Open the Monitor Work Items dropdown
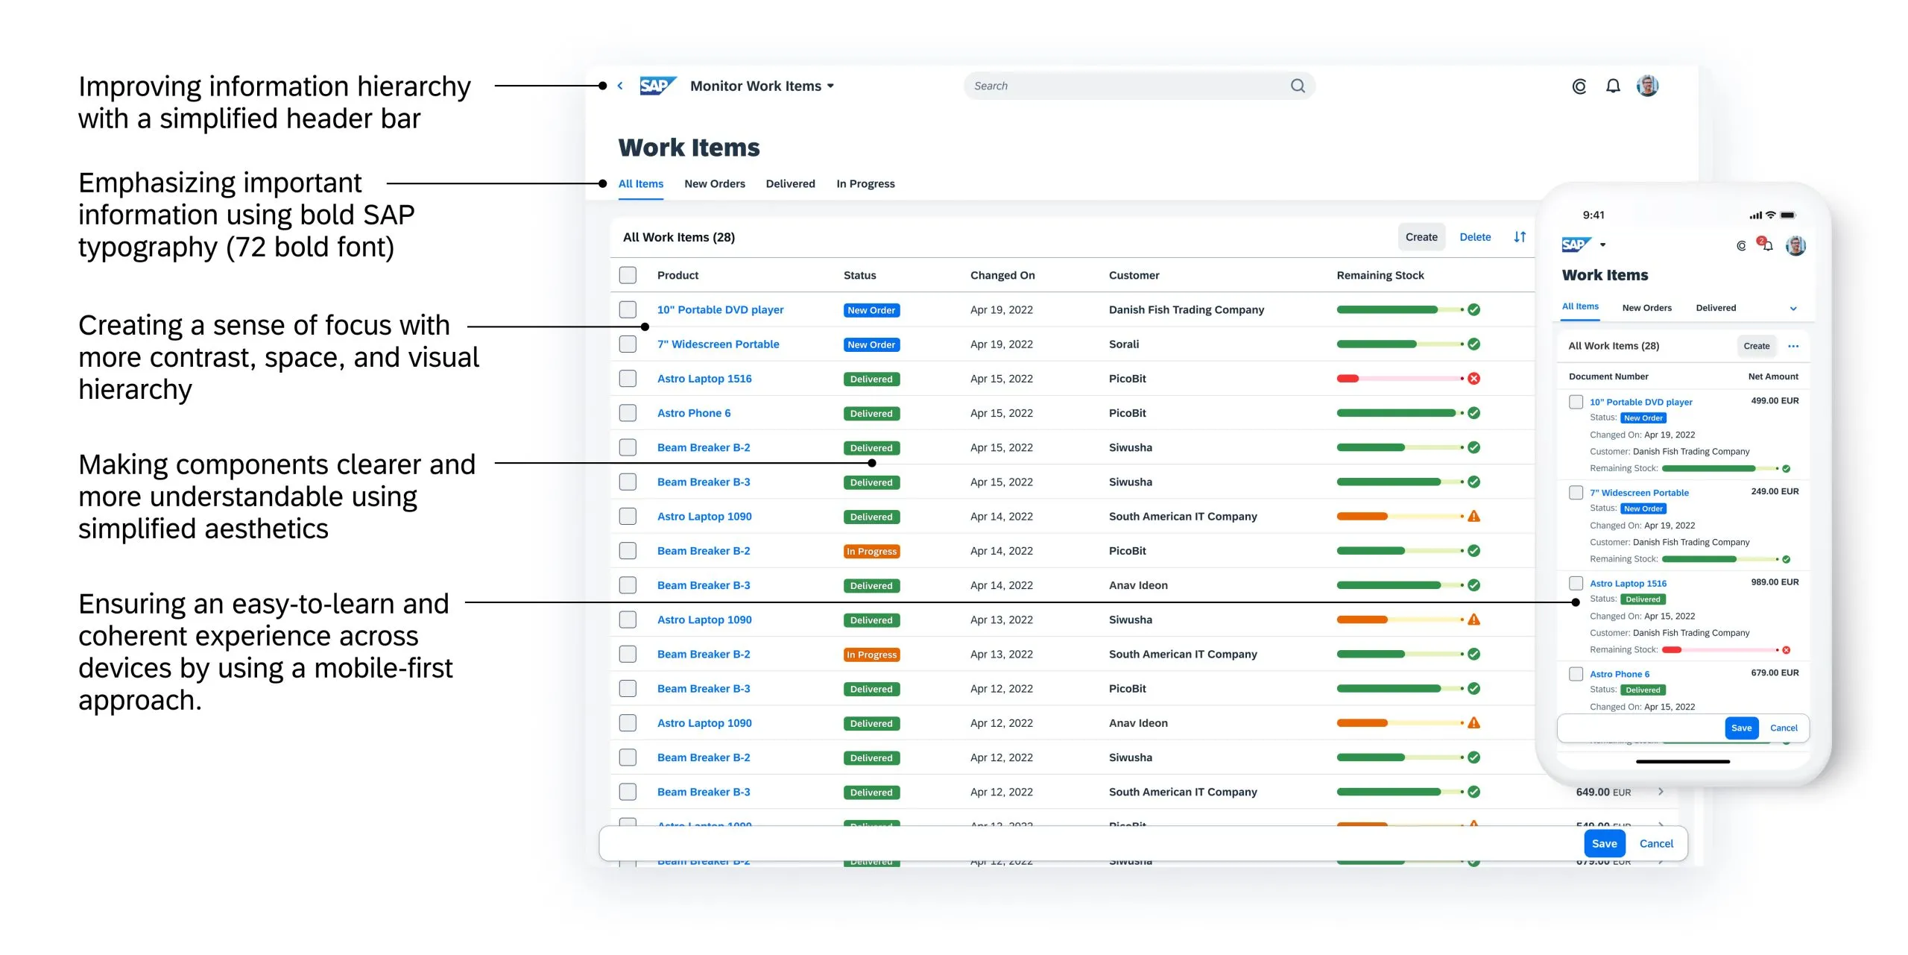Screen dimensions: 1908x955 tap(762, 85)
